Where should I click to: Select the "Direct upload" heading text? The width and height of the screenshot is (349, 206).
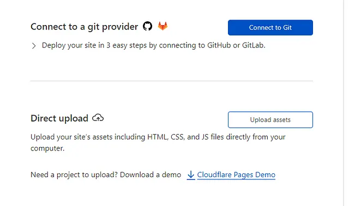pyautogui.click(x=59, y=118)
